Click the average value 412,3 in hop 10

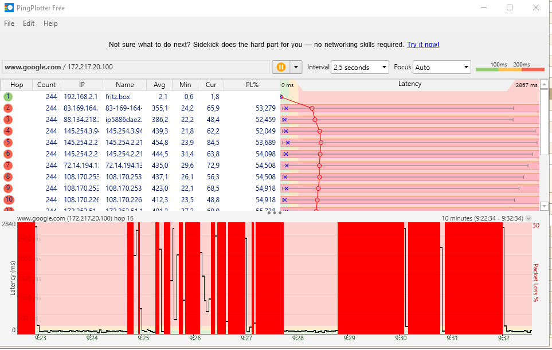click(x=160, y=199)
